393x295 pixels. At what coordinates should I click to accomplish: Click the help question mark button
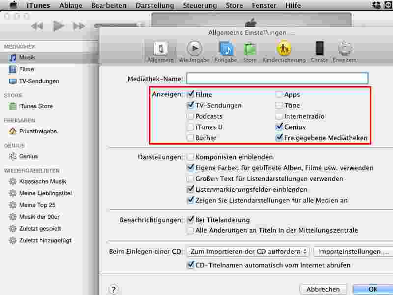tap(113, 289)
